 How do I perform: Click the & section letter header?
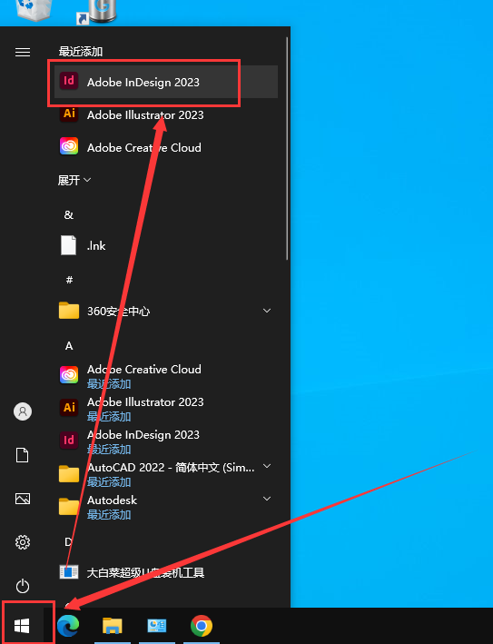[x=69, y=214]
